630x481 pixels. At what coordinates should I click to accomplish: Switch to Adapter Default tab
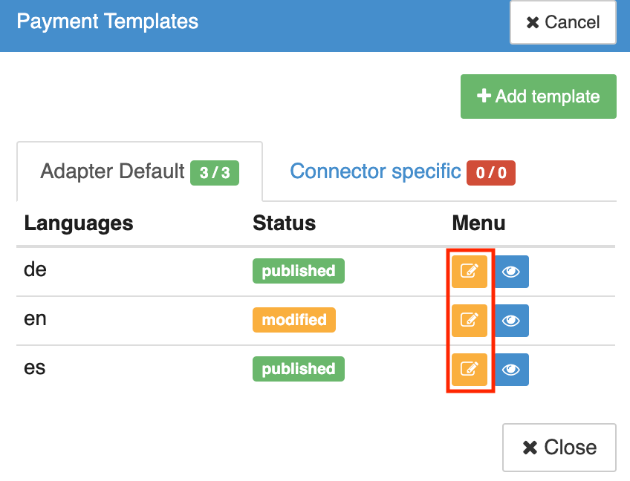tap(140, 171)
